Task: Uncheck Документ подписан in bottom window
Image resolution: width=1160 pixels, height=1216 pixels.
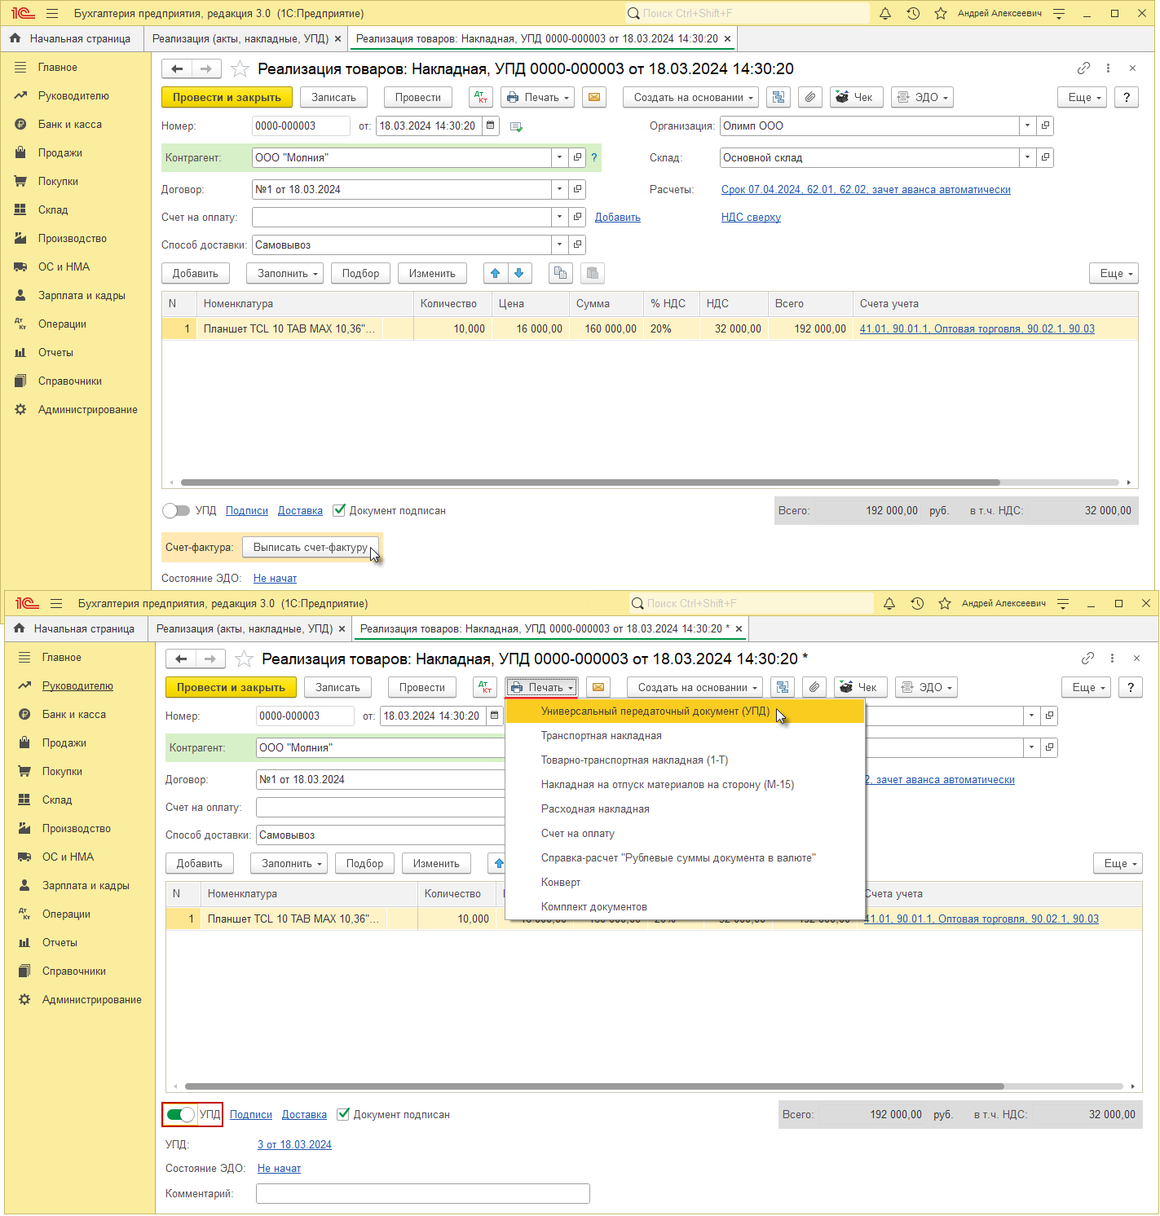Action: click(x=343, y=1114)
